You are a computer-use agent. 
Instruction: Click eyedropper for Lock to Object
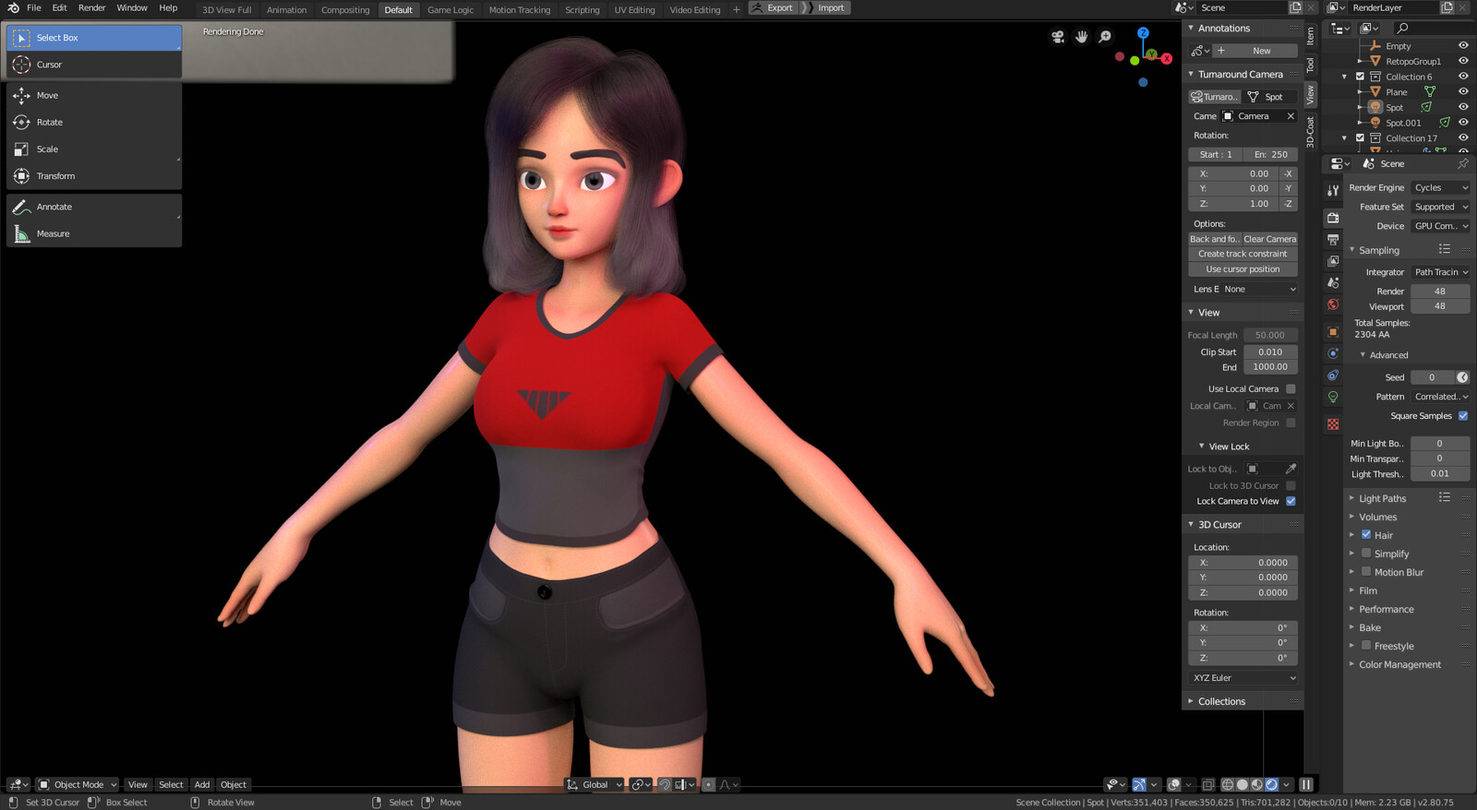click(x=1291, y=469)
